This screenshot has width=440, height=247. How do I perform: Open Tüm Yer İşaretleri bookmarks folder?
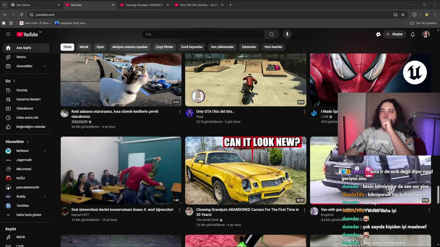[x=423, y=23]
